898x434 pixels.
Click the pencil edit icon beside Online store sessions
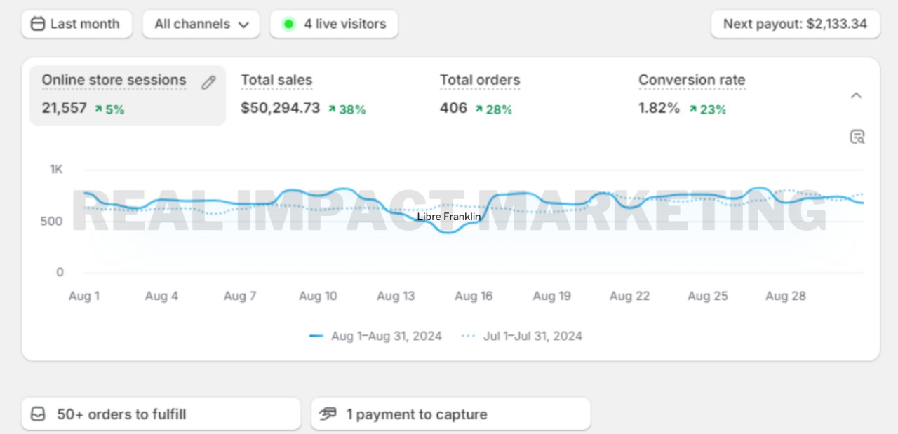pos(208,83)
